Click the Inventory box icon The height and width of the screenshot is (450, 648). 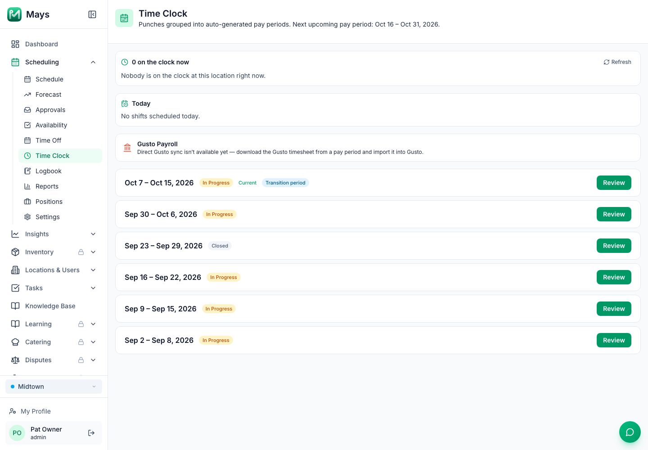pos(15,252)
